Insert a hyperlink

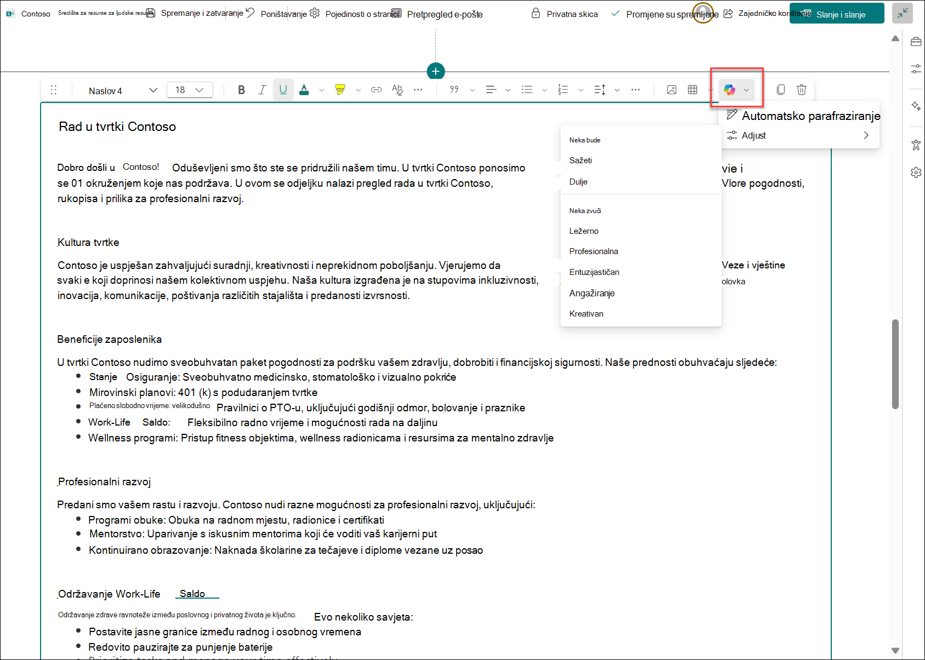[376, 90]
